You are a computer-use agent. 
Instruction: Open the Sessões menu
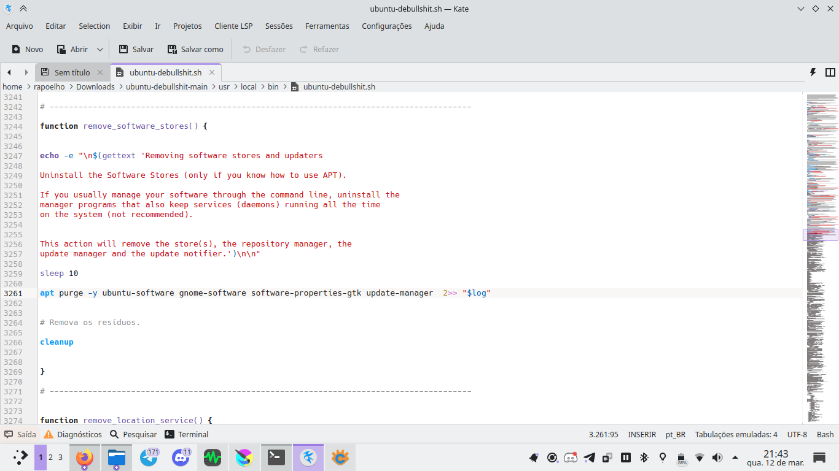(279, 26)
